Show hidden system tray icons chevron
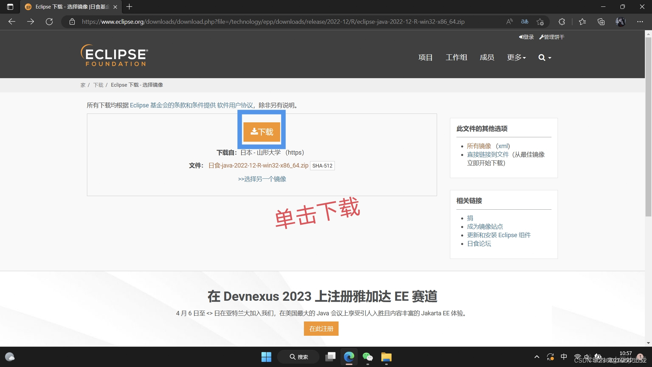652x367 pixels. (537, 357)
